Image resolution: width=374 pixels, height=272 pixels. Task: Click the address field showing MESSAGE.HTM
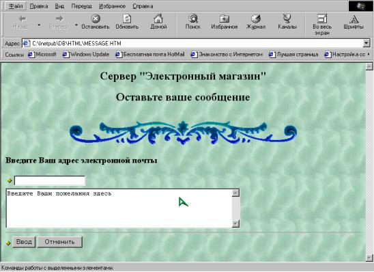point(192,43)
